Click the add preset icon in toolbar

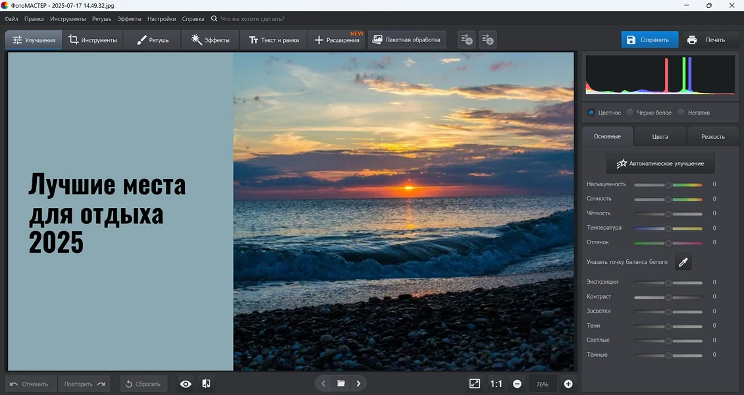(466, 40)
